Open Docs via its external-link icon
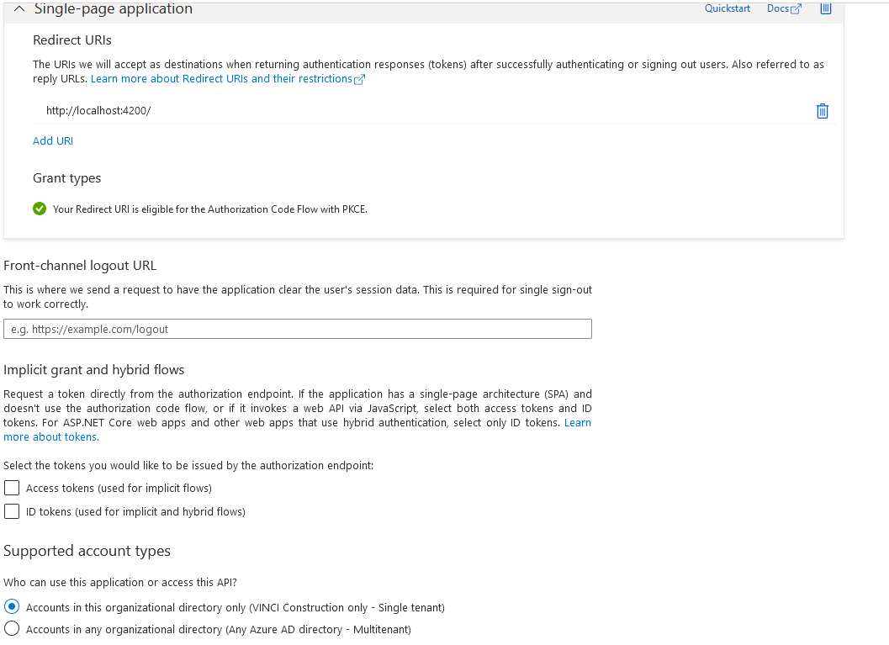This screenshot has height=645, width=889. pyautogui.click(x=795, y=8)
